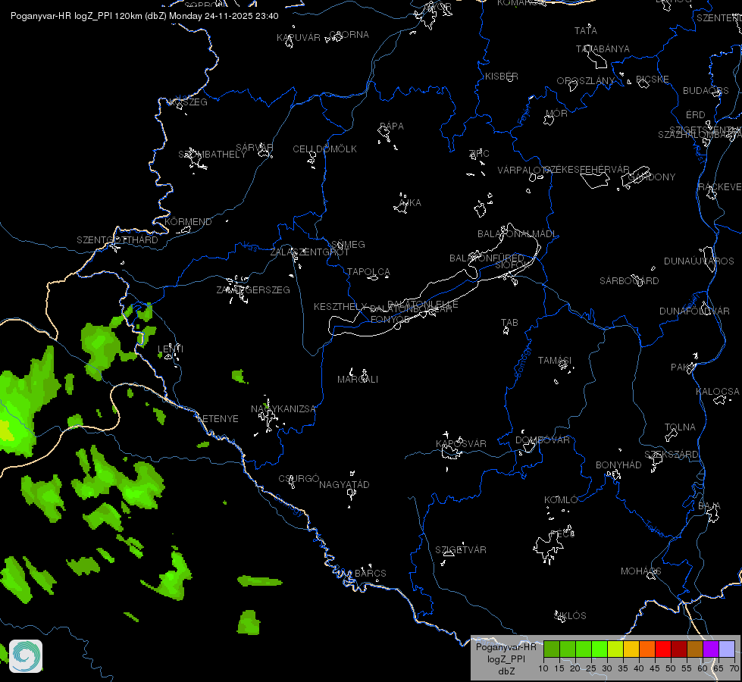
Task: Select the 65–70 dBZ lavender legend swatch
Action: point(727,649)
